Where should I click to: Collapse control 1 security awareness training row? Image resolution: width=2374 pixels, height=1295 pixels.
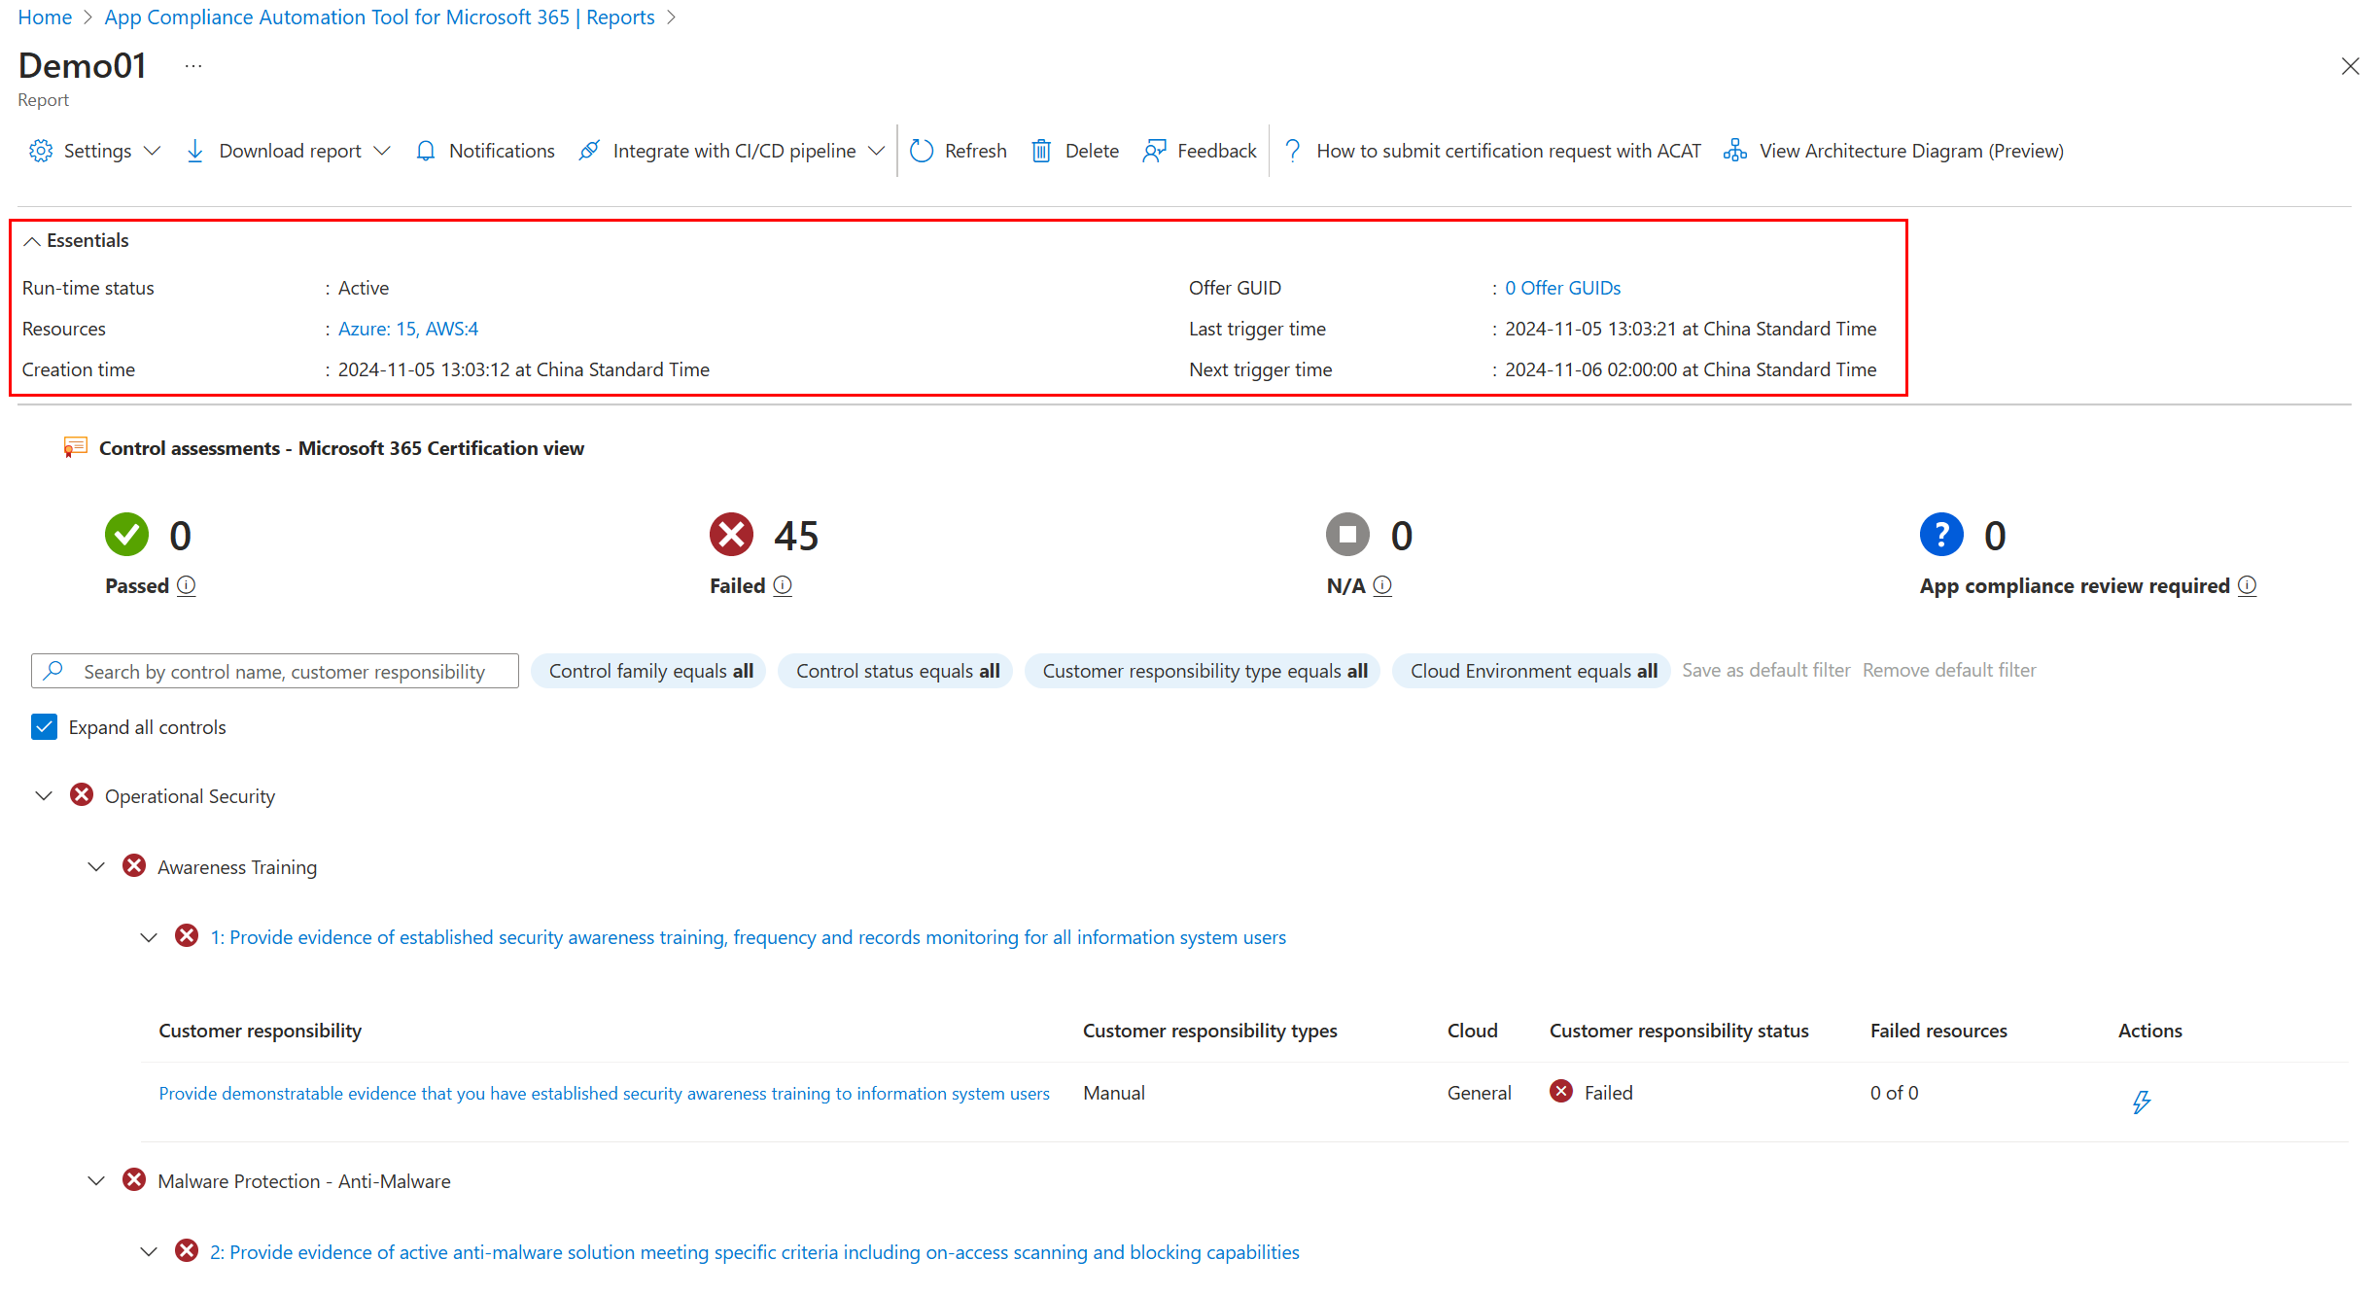[x=149, y=937]
